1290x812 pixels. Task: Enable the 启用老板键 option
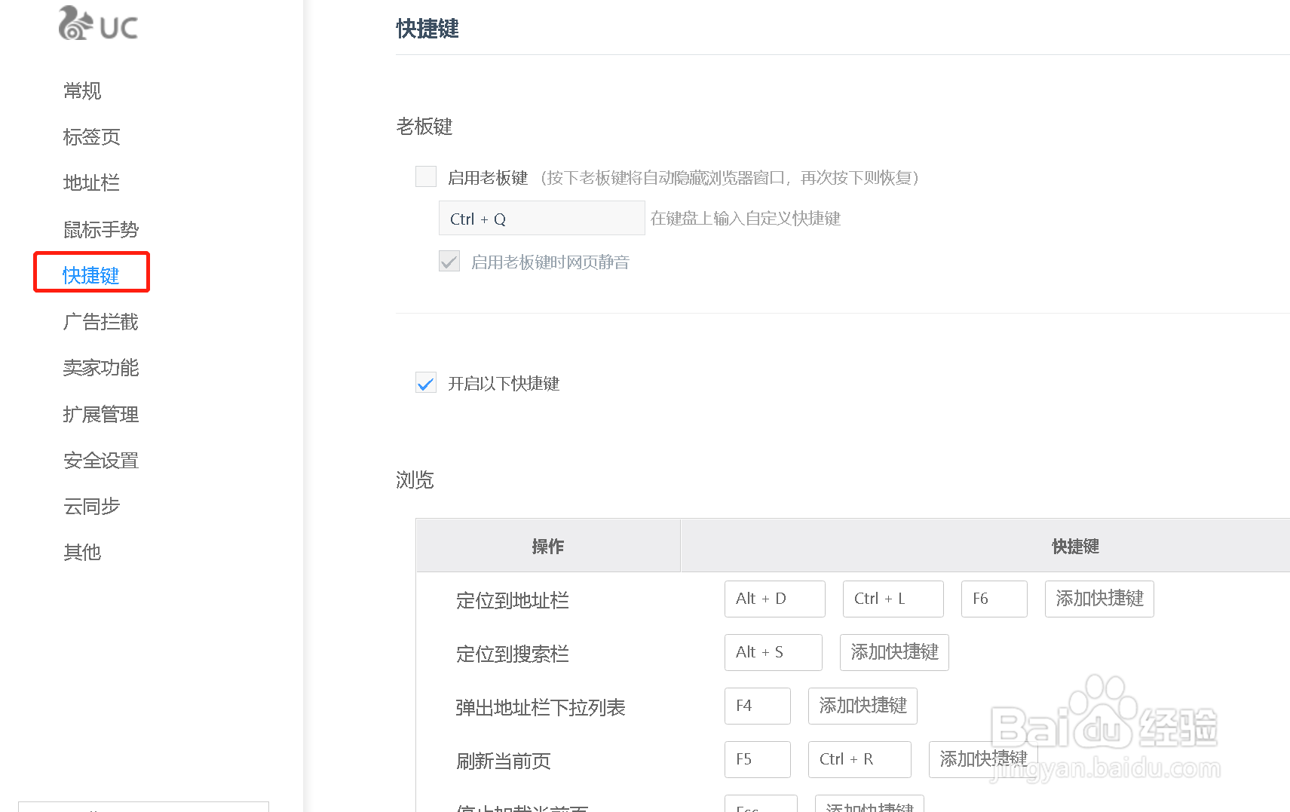click(x=426, y=176)
